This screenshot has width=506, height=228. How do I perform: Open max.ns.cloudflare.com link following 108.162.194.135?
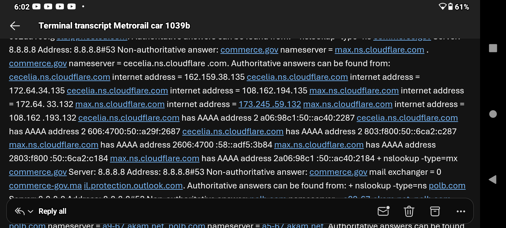click(x=354, y=91)
